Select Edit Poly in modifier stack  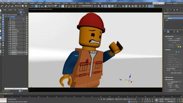[170, 18]
